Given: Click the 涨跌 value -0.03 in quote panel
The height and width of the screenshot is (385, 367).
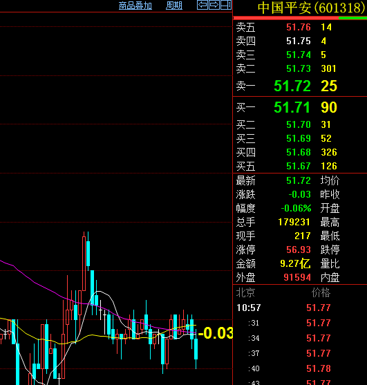Looking at the screenshot, I should (x=299, y=194).
